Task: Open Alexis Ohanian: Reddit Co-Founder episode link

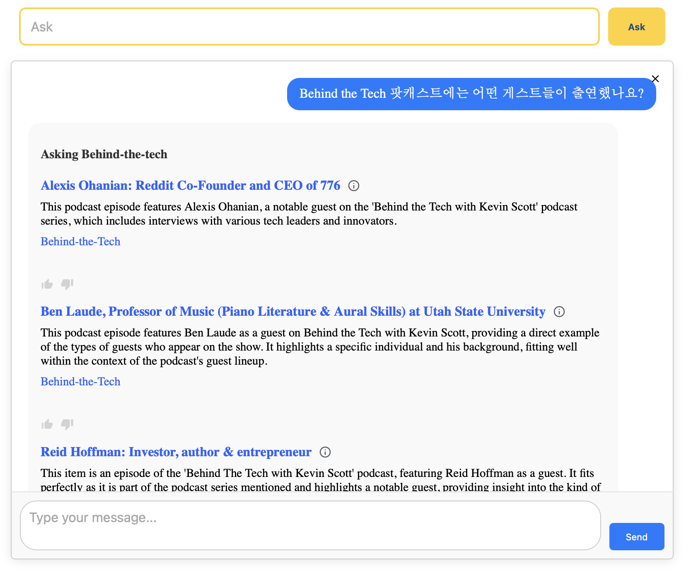Action: (x=191, y=185)
